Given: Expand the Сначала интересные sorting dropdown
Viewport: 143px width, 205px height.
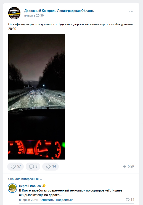Looking at the screenshot, I should 25,179.
